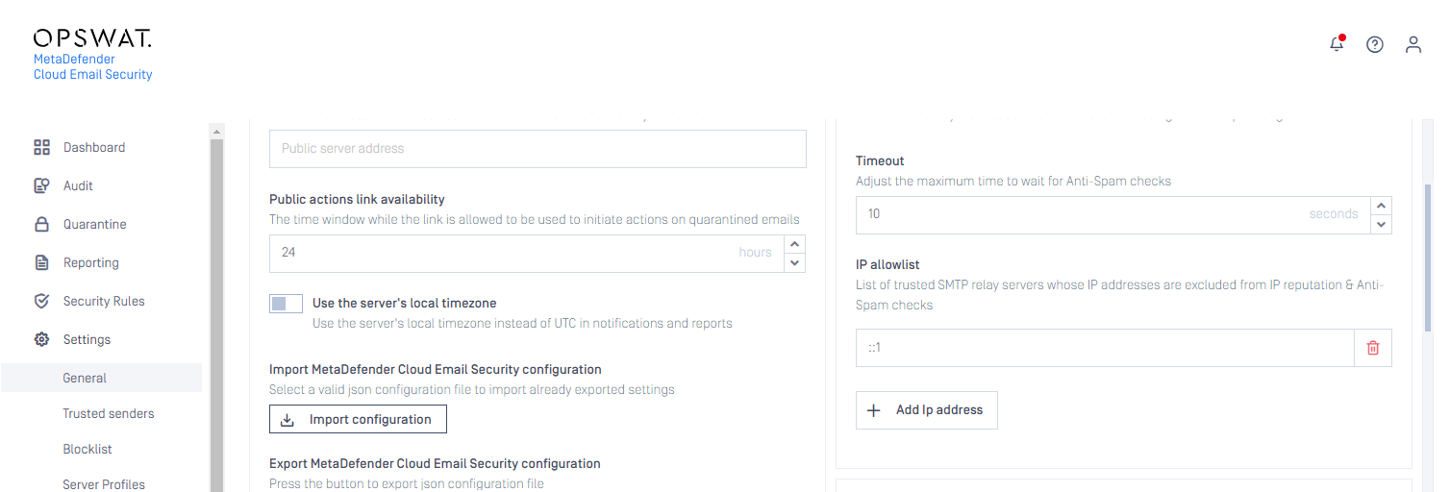Open the Blocklist settings page
Screen dimensions: 1450x492
click(87, 449)
